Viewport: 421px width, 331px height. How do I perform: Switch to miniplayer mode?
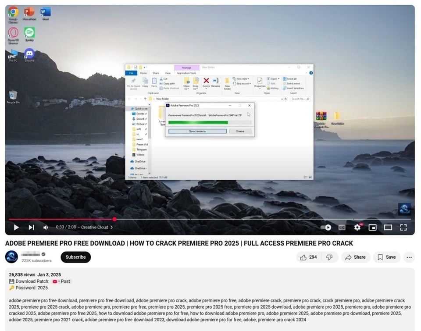(x=372, y=227)
